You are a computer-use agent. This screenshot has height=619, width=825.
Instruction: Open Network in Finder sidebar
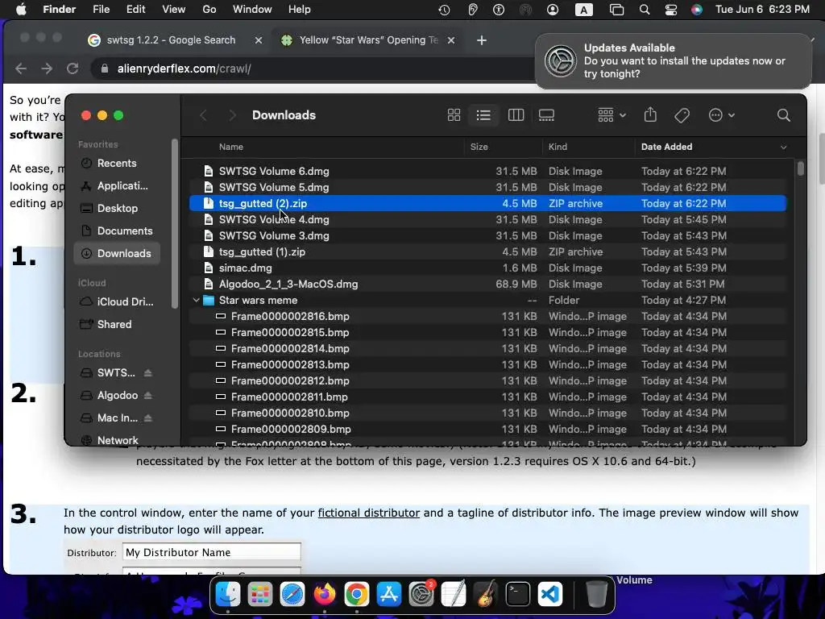117,440
